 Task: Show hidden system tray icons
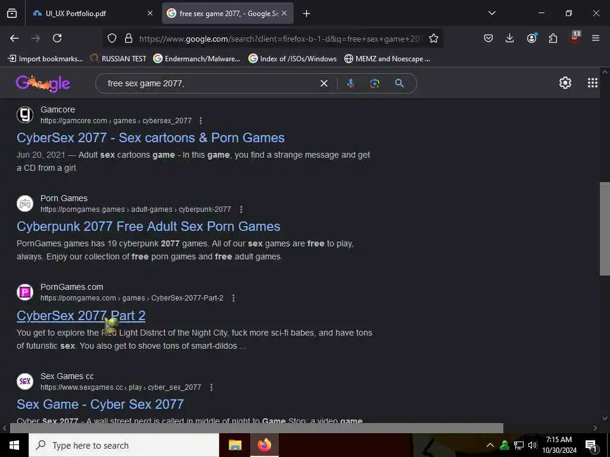[490, 445]
